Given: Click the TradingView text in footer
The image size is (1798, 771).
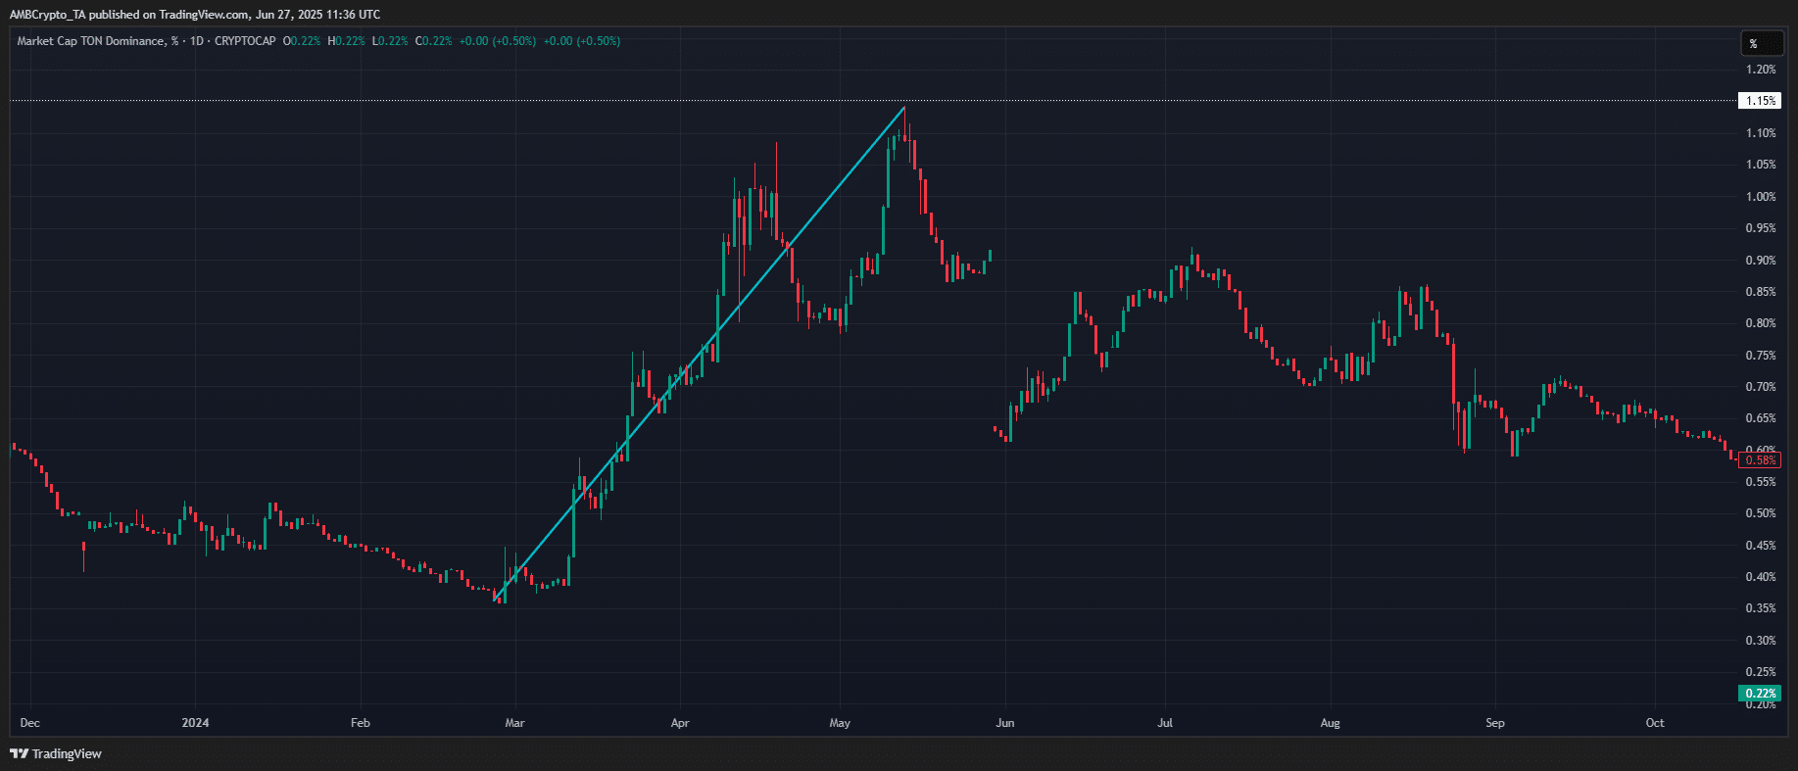Looking at the screenshot, I should pyautogui.click(x=67, y=753).
